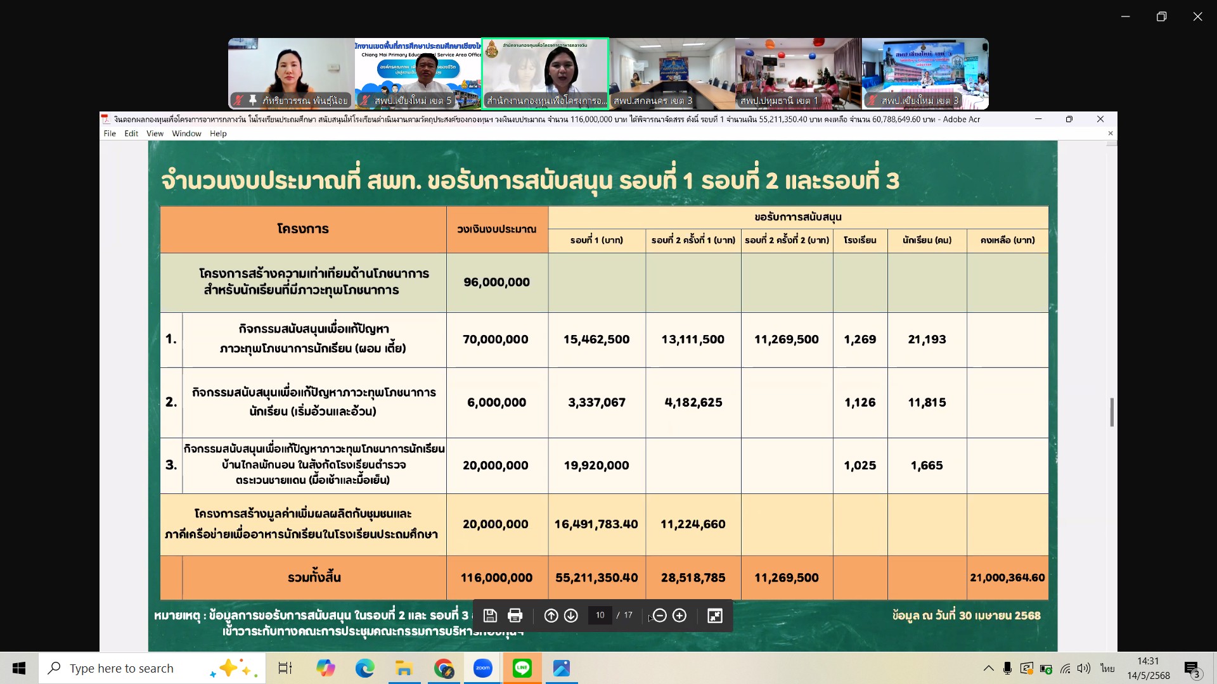Click the pin icon on ภัทริยาวรรณ's thumbnail
This screenshot has width=1217, height=684.
pos(253,100)
